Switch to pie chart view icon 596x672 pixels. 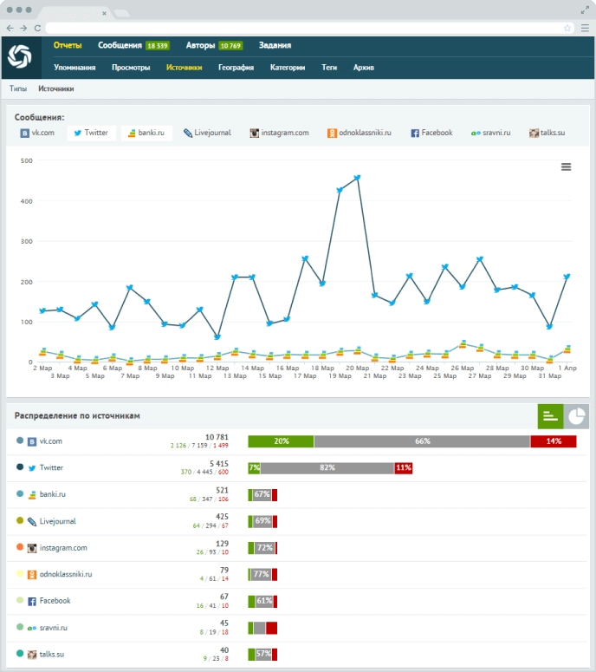coord(576,415)
